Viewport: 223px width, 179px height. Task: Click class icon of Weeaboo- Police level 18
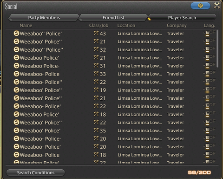96,154
